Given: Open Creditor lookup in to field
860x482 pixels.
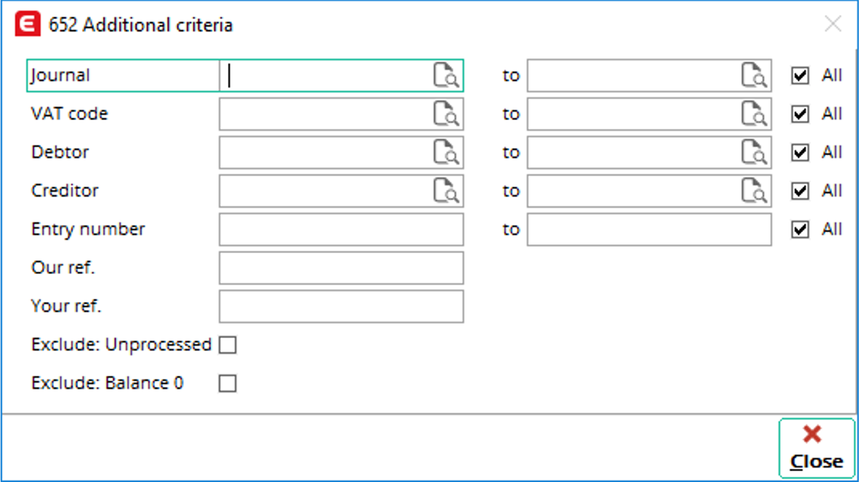Looking at the screenshot, I should click(x=754, y=191).
